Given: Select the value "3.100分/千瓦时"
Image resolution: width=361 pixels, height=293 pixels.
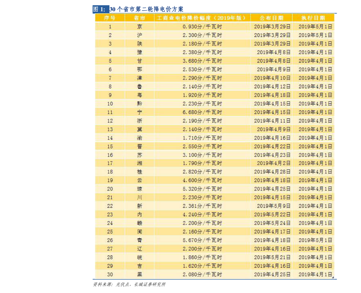Looking at the screenshot, I should pyautogui.click(x=202, y=155).
